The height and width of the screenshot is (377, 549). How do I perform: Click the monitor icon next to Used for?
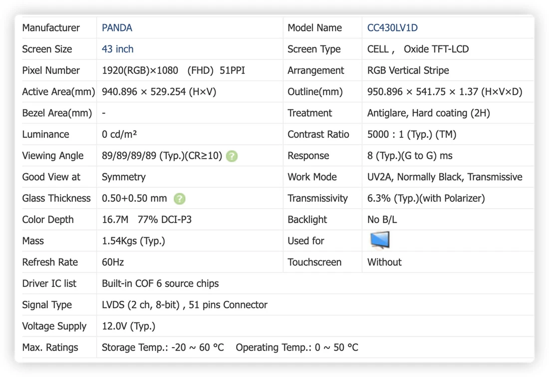click(x=380, y=240)
